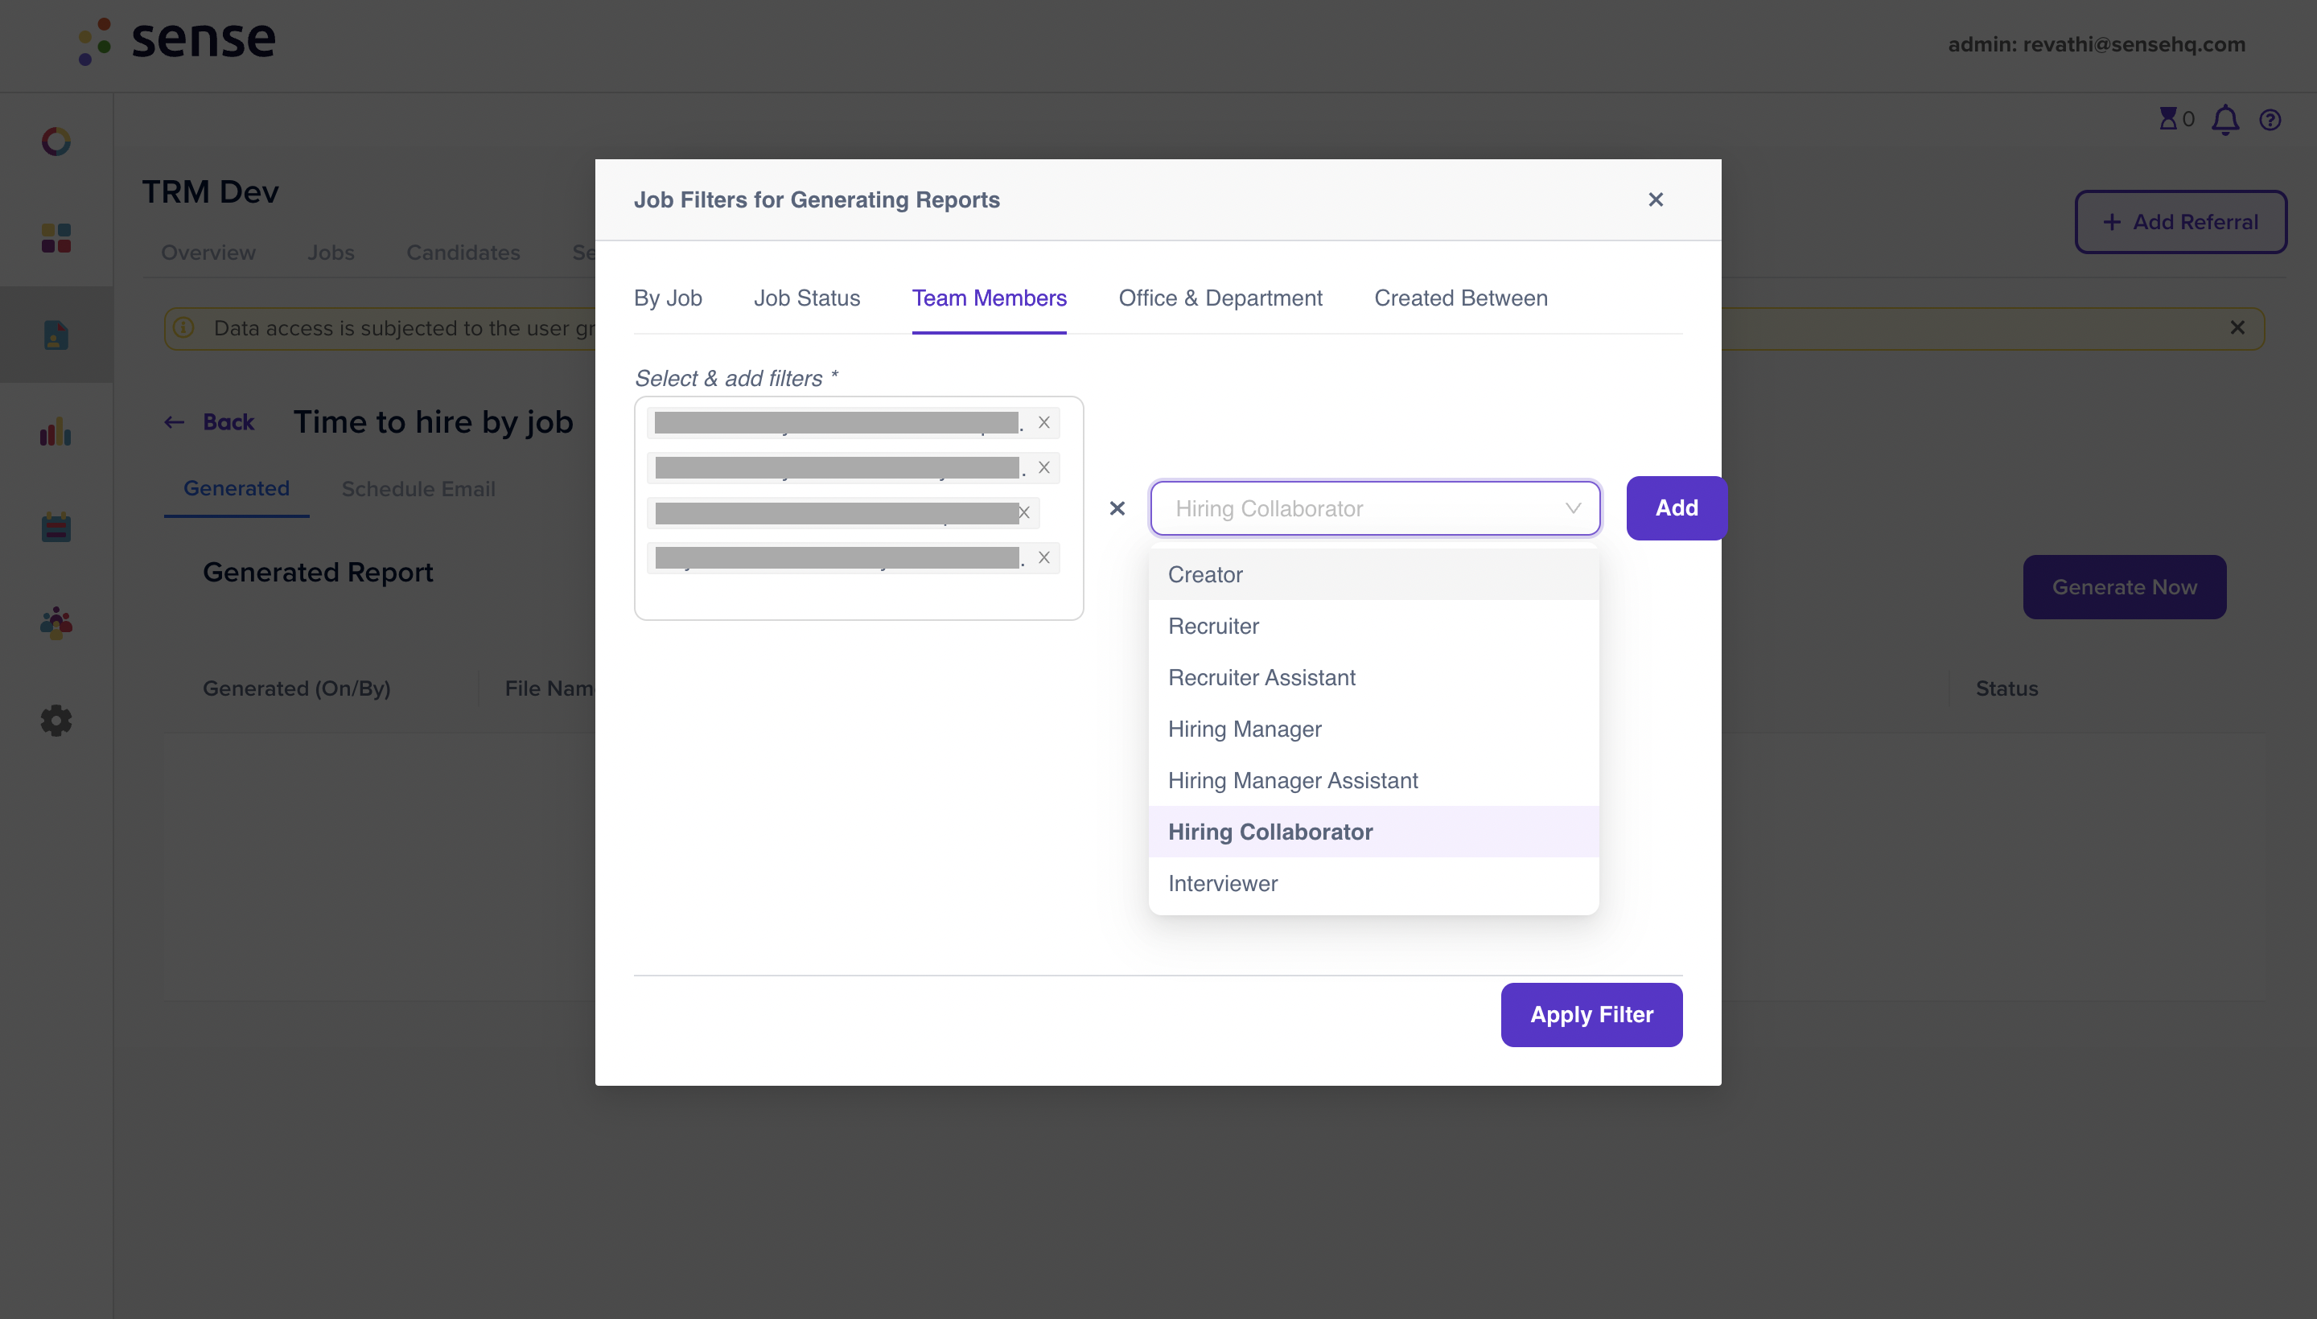Open the Schedule Email tab
The height and width of the screenshot is (1319, 2317).
point(418,489)
